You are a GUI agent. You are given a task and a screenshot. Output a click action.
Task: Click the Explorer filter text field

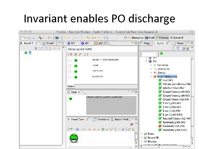149,54
